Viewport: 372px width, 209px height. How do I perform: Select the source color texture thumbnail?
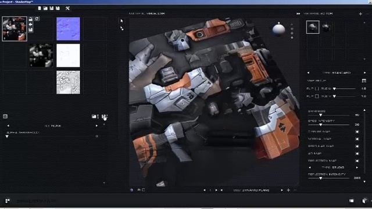tap(15, 28)
